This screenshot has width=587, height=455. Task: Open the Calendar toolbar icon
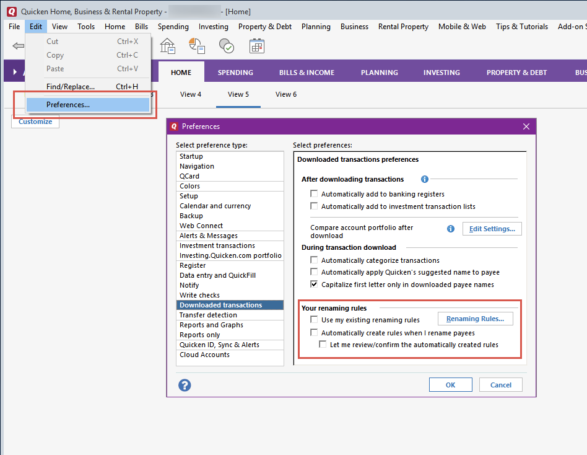pos(257,46)
